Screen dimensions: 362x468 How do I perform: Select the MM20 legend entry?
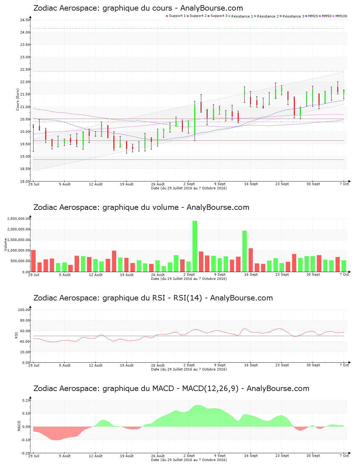[312, 16]
